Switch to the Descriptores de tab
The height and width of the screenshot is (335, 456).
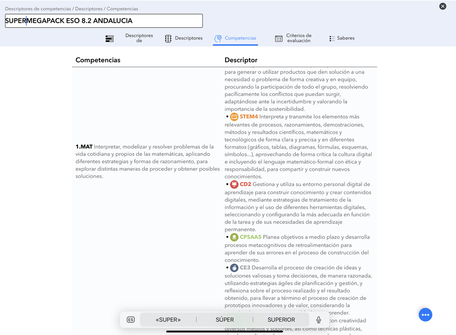[139, 38]
